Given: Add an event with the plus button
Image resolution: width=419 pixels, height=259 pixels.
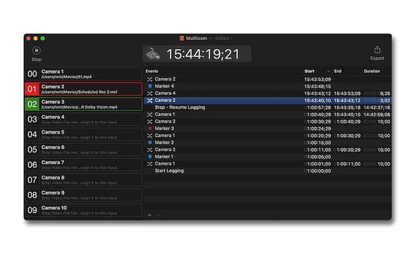Looking at the screenshot, I should [149, 215].
